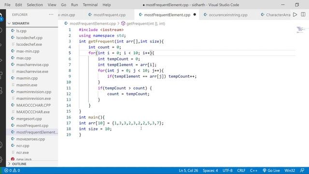
Task: Select ncr.exe file
Action: coord(23,153)
